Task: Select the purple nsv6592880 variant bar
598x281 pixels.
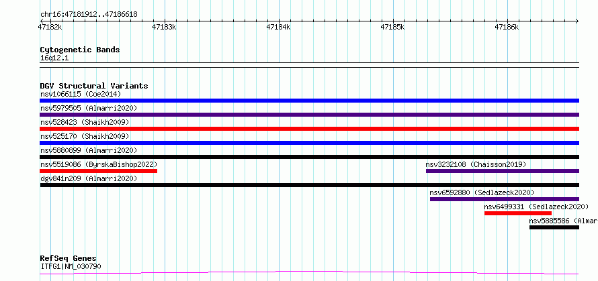Action: coord(505,199)
